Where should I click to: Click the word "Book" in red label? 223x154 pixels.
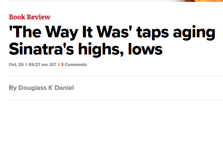(x=17, y=17)
